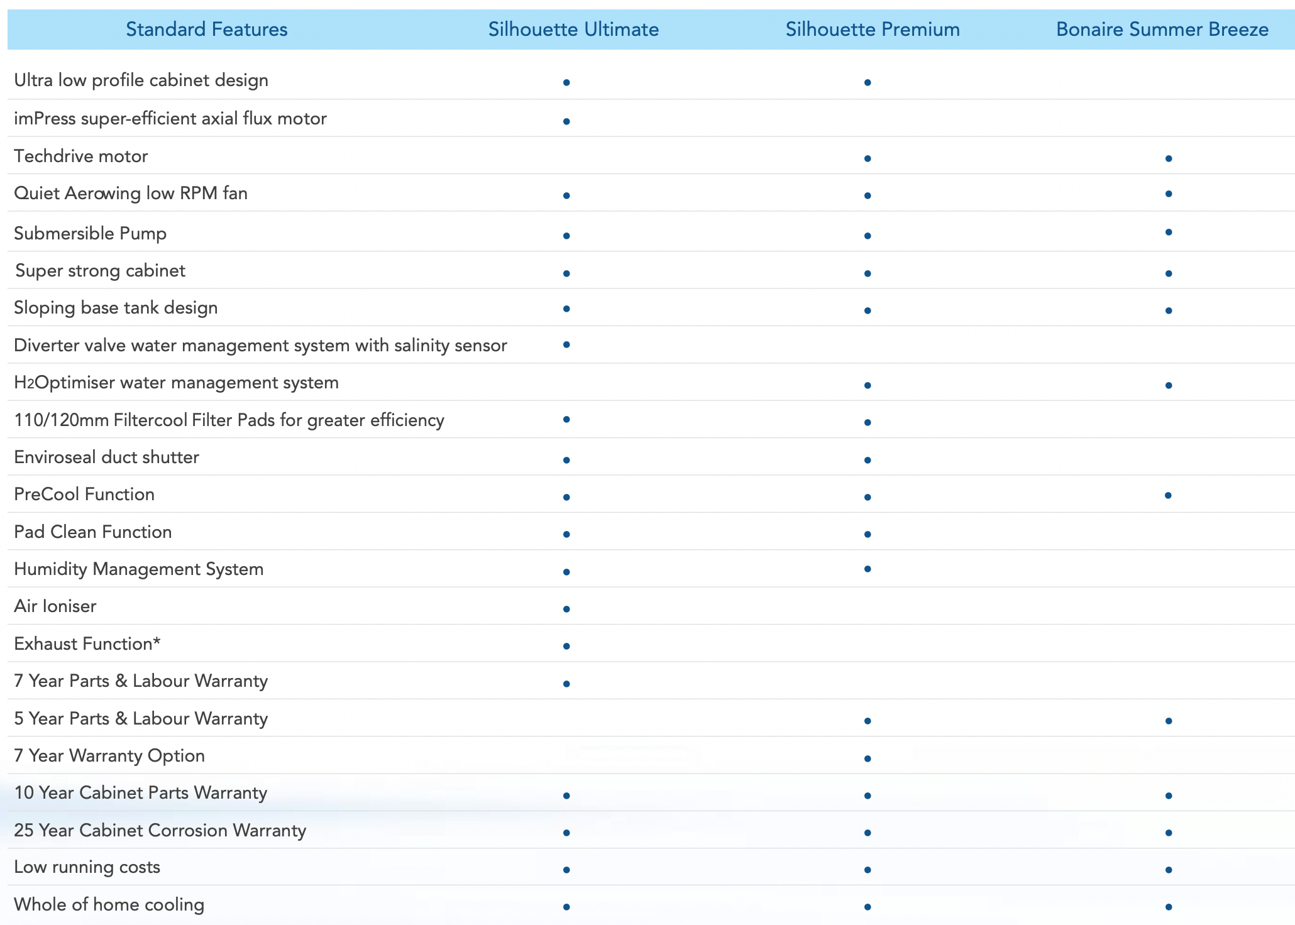Click the 'Air Ioniser' feature label
1295x925 pixels.
(x=55, y=606)
